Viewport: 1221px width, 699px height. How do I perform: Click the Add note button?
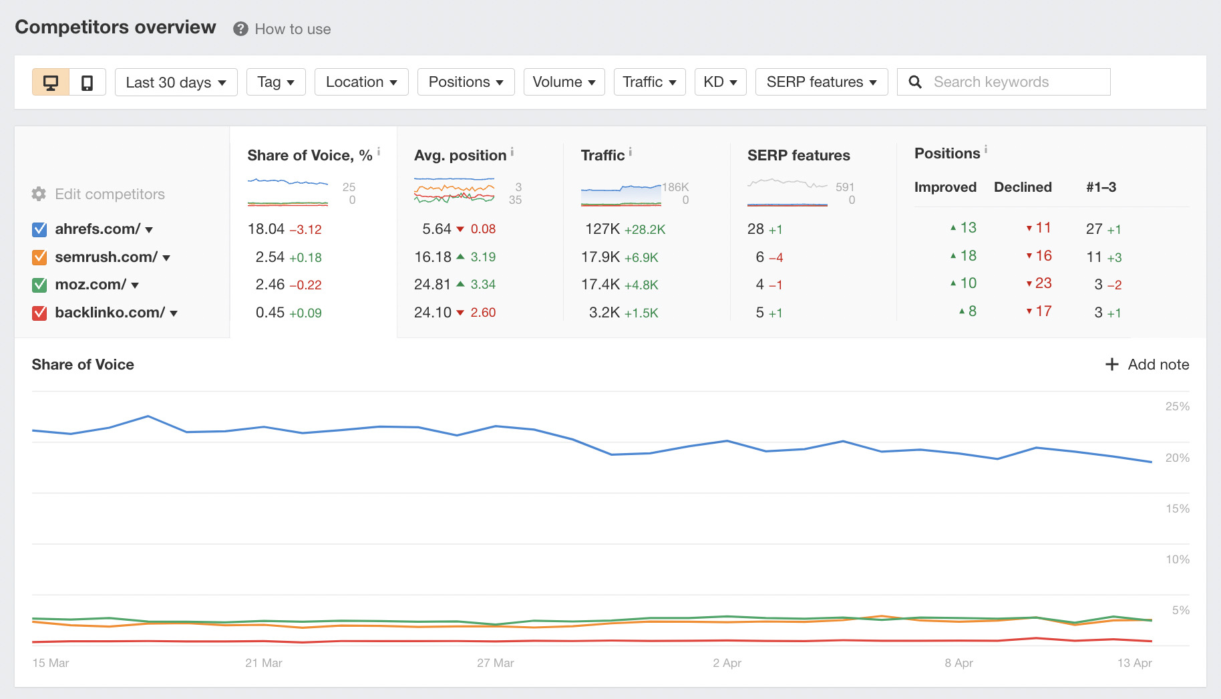tap(1146, 364)
